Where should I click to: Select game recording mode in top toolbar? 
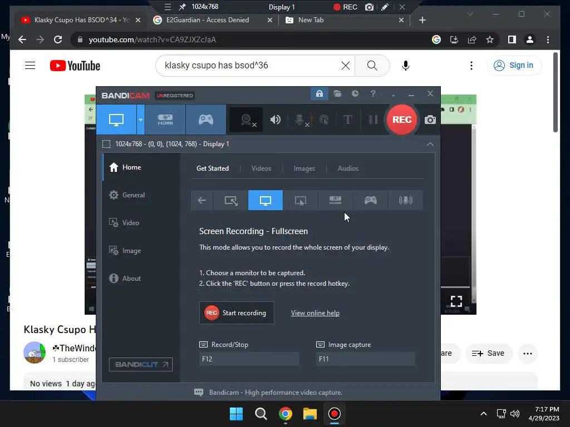coord(206,120)
